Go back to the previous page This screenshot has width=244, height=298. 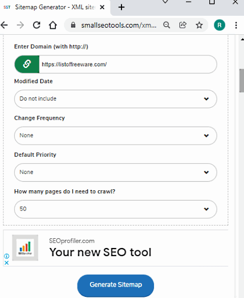click(x=4, y=25)
